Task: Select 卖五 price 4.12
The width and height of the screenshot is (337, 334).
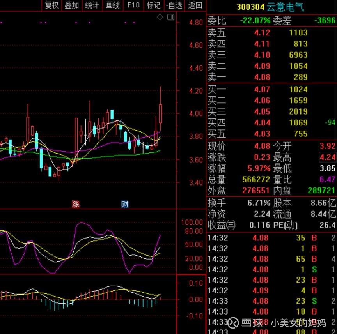Action: [x=262, y=33]
